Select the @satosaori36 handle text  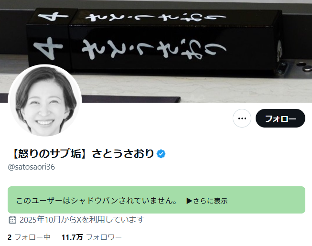tap(31, 167)
